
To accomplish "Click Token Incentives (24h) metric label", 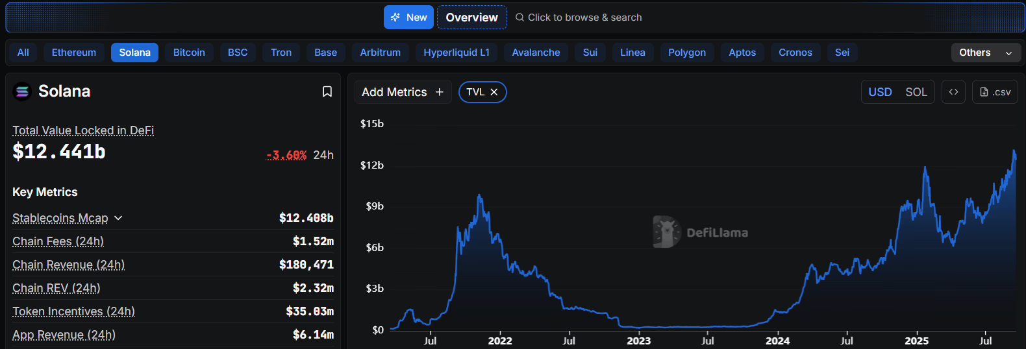I will [74, 311].
